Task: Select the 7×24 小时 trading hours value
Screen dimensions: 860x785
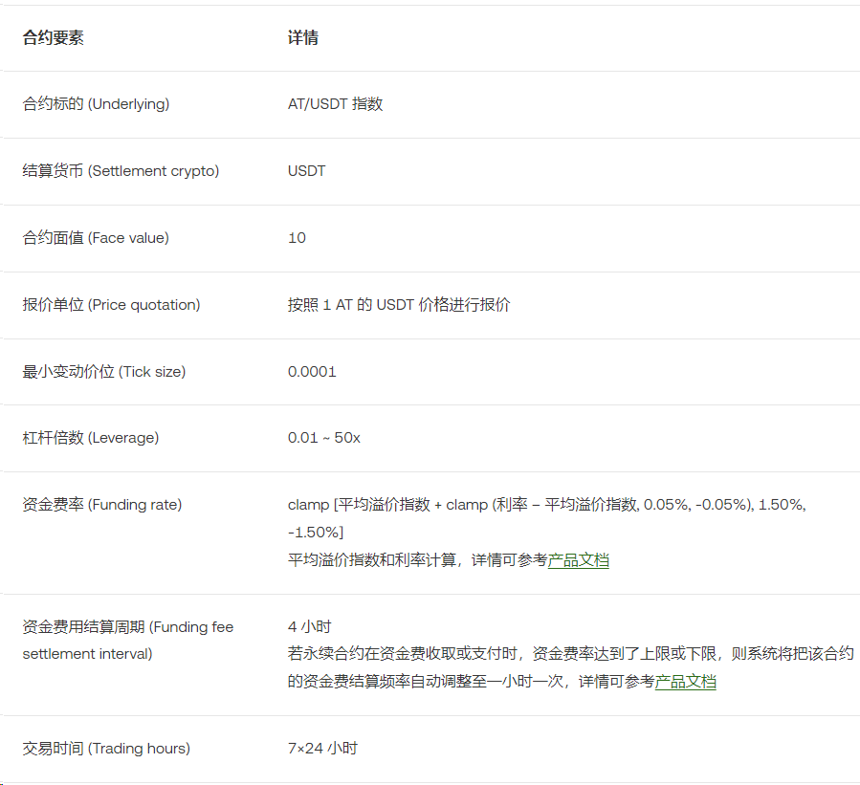Action: point(324,749)
